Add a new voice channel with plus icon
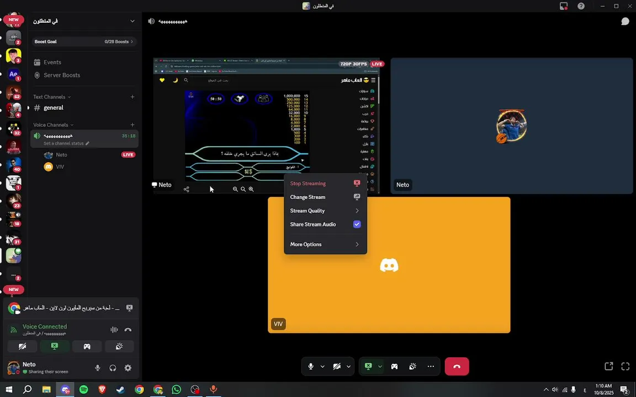The height and width of the screenshot is (397, 636). point(132,125)
